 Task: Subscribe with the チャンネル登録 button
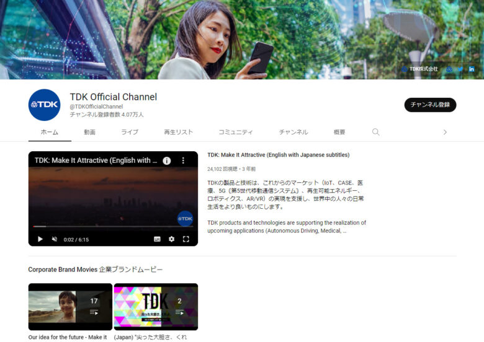pyautogui.click(x=430, y=105)
